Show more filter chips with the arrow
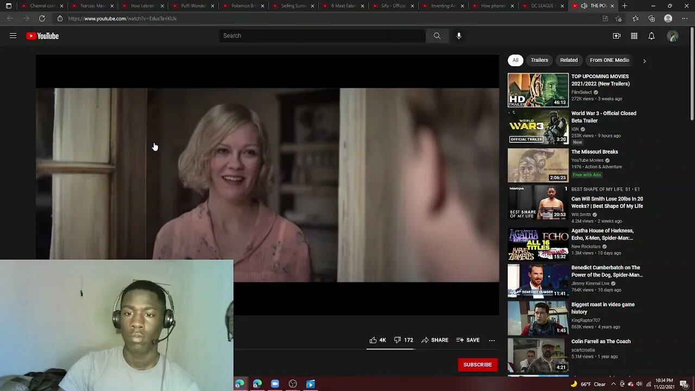 pyautogui.click(x=645, y=61)
